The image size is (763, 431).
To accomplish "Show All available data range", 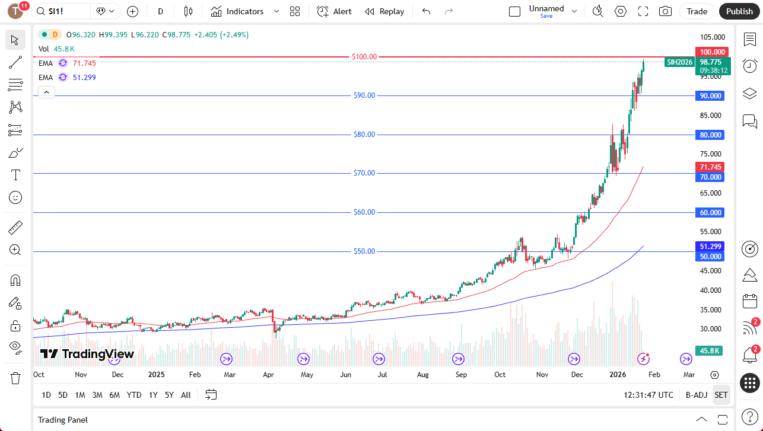I will 186,395.
